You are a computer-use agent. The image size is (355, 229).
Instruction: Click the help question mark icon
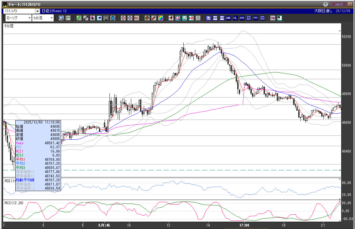tap(326, 4)
